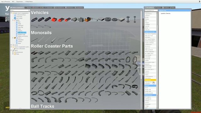The width and height of the screenshot is (201, 113).
Task: Select the first red vehicle thumbnail under Vehicles
Action: pos(54,19)
